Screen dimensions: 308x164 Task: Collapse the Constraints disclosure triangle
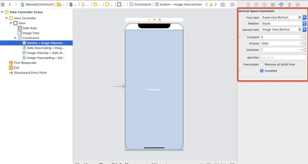(15, 38)
